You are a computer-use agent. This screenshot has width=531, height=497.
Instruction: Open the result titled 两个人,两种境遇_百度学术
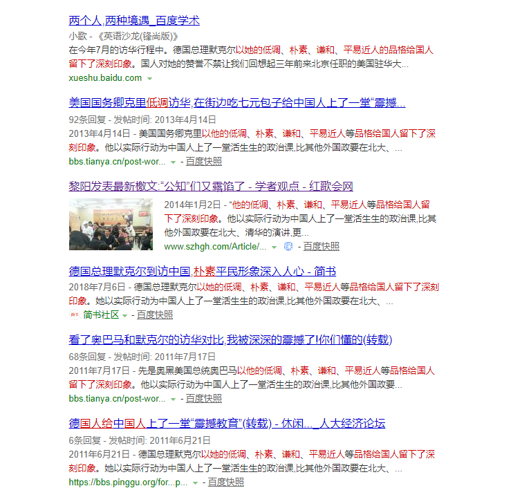(x=134, y=21)
